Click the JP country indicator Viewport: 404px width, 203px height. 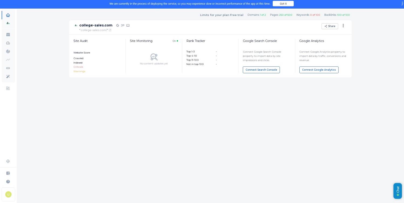pyautogui.click(x=123, y=25)
